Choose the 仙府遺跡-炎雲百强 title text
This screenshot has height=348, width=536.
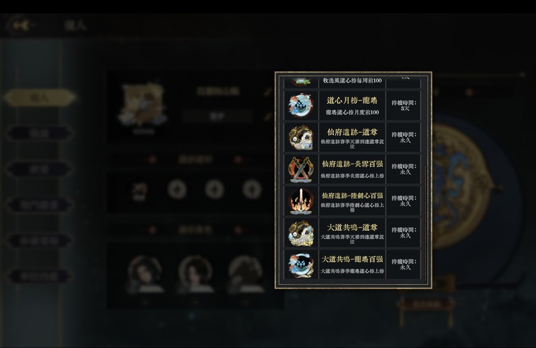pyautogui.click(x=352, y=164)
